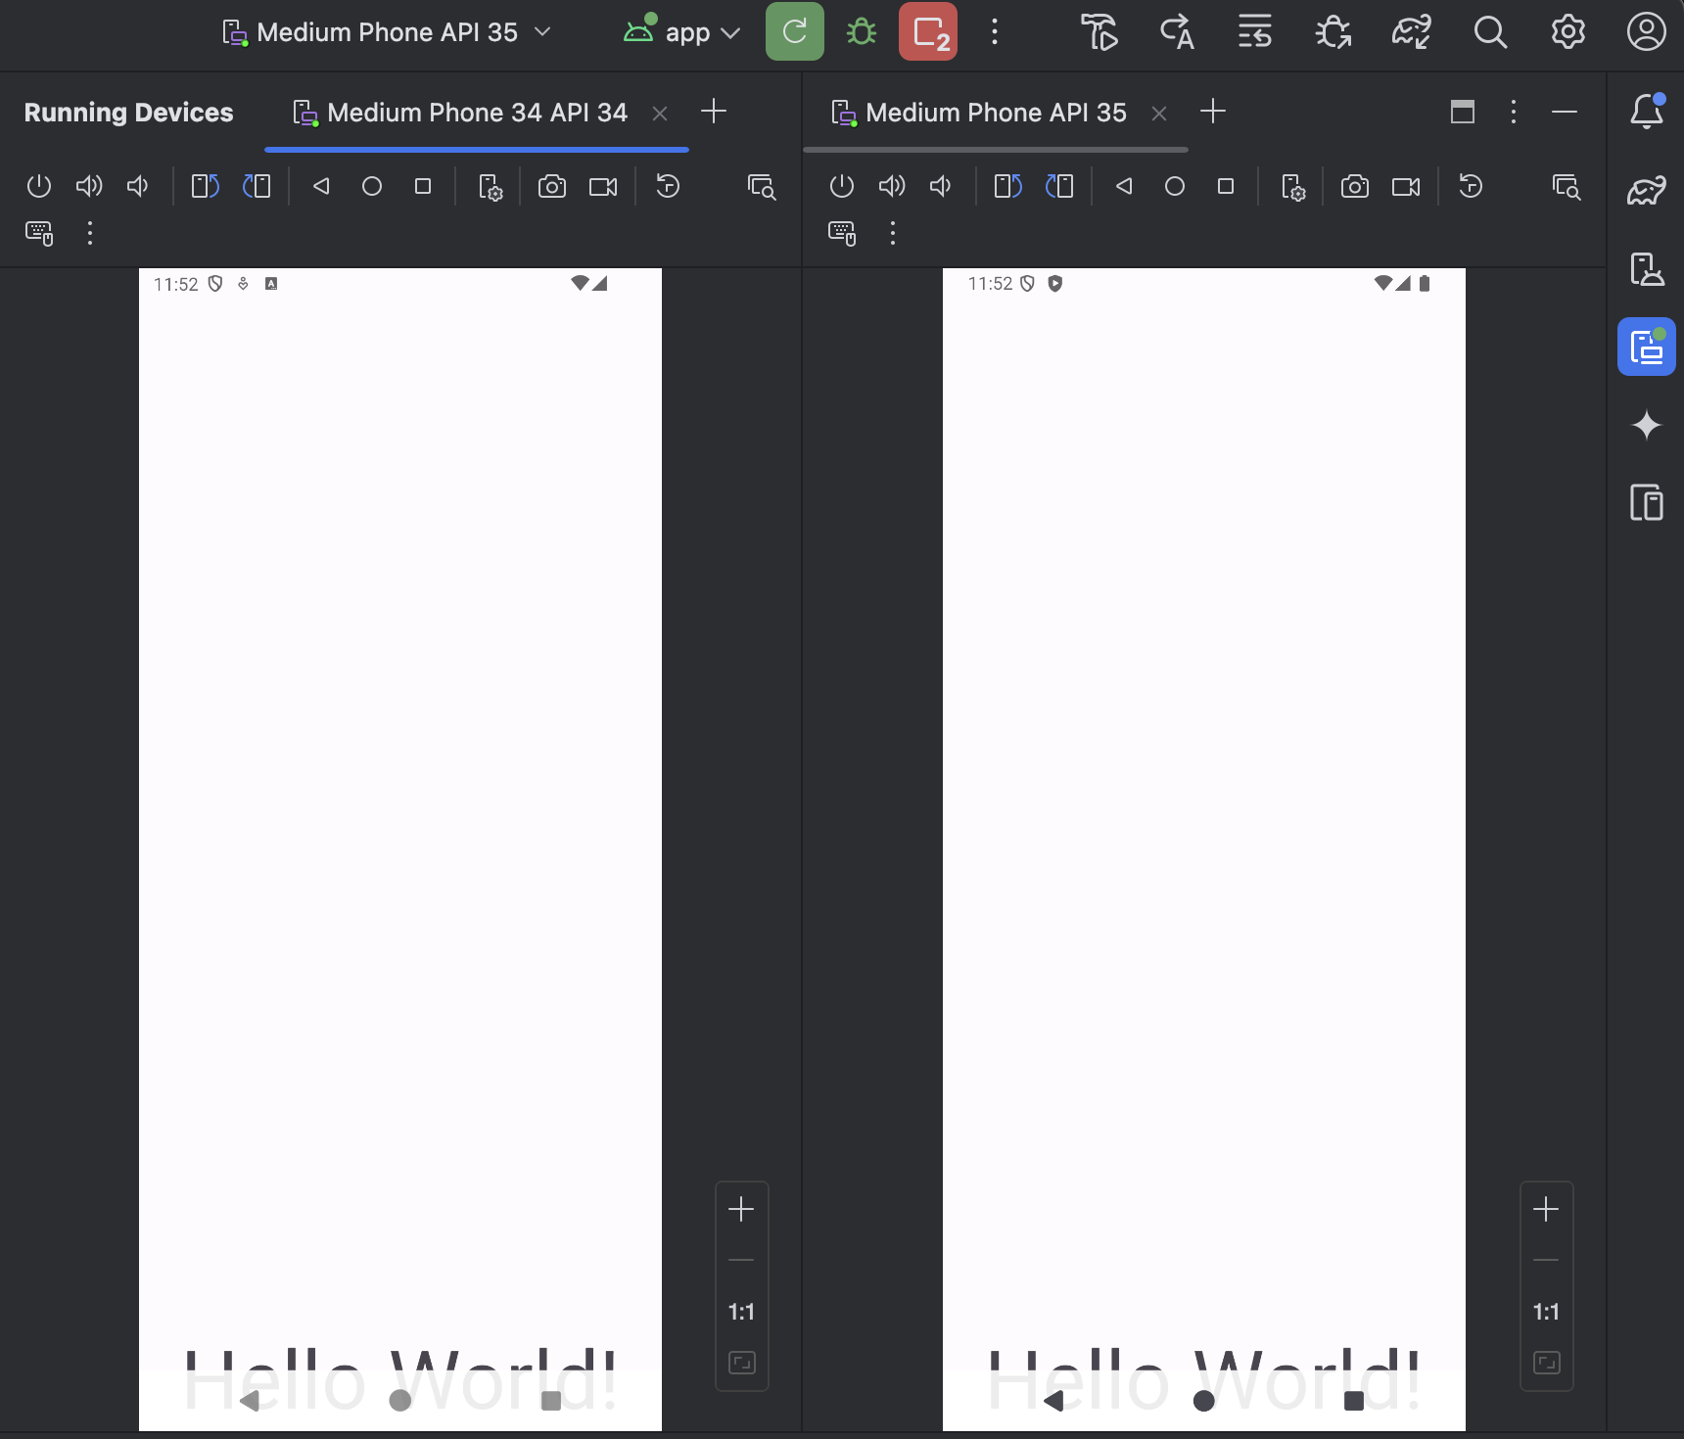Open the app run configuration dropdown
This screenshot has height=1439, width=1684.
(682, 32)
